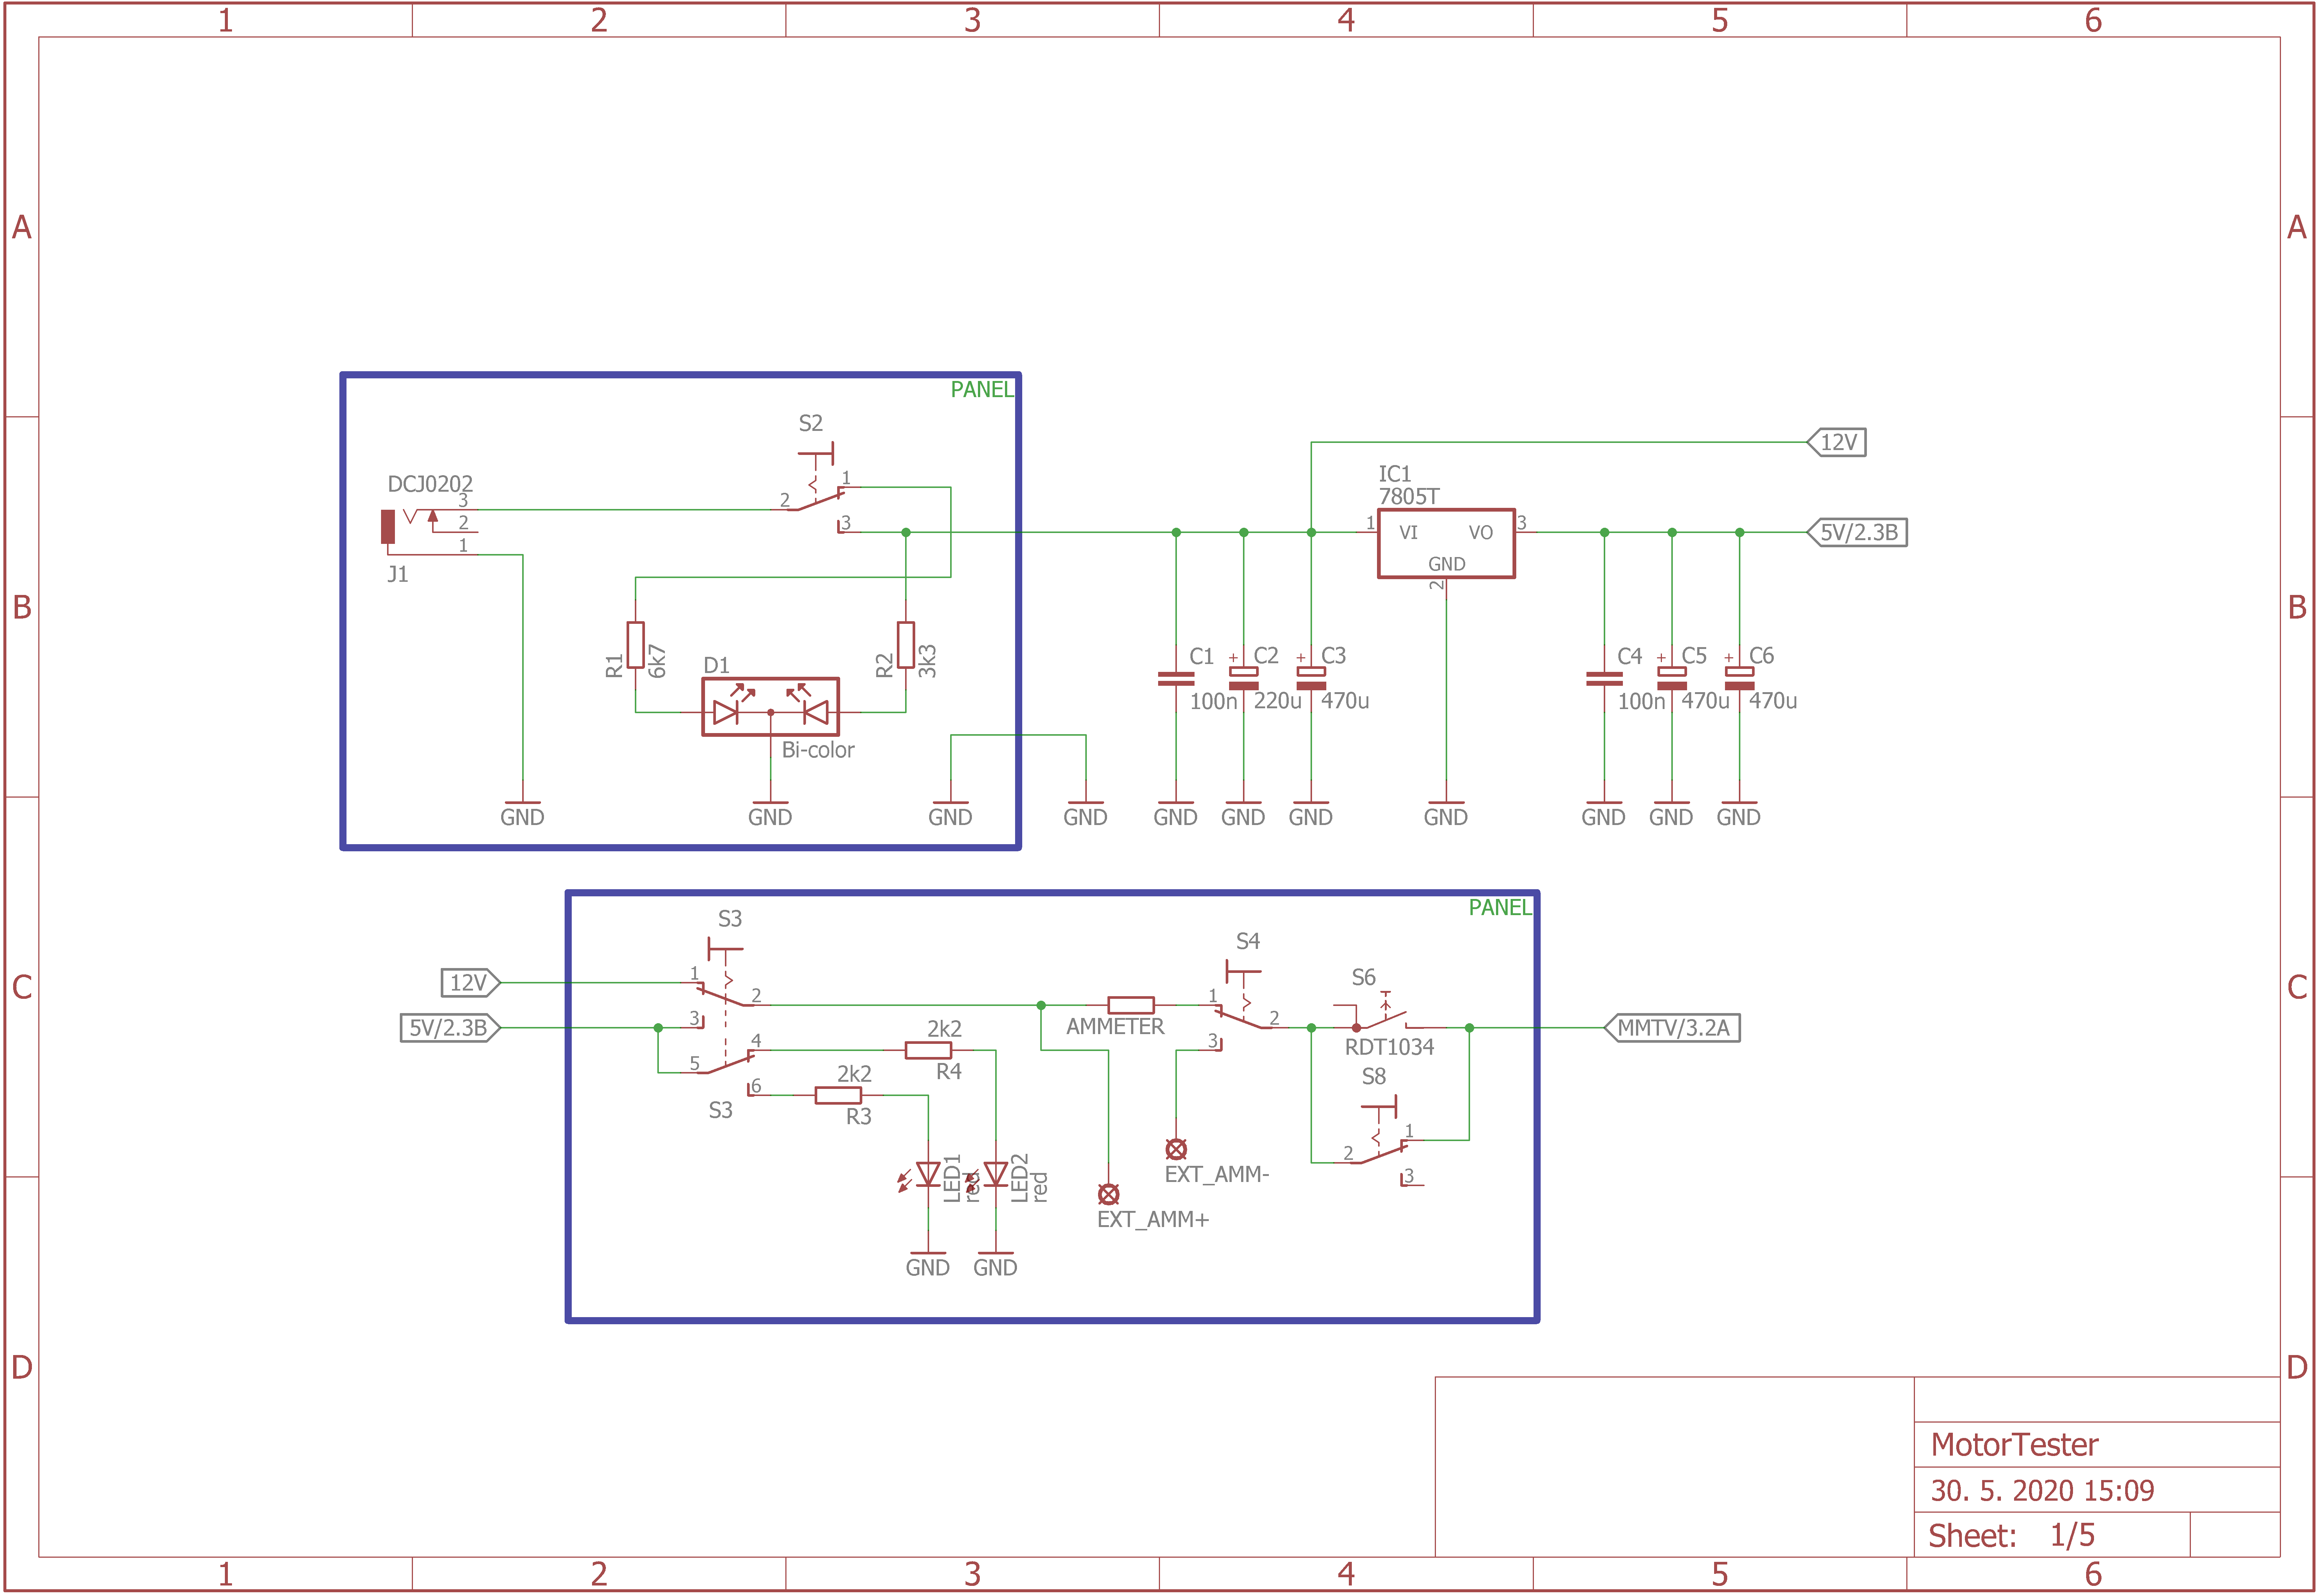Screen dimensions: 2317x1596
Task: Click the RDT1034 value text
Action: tap(1389, 1047)
